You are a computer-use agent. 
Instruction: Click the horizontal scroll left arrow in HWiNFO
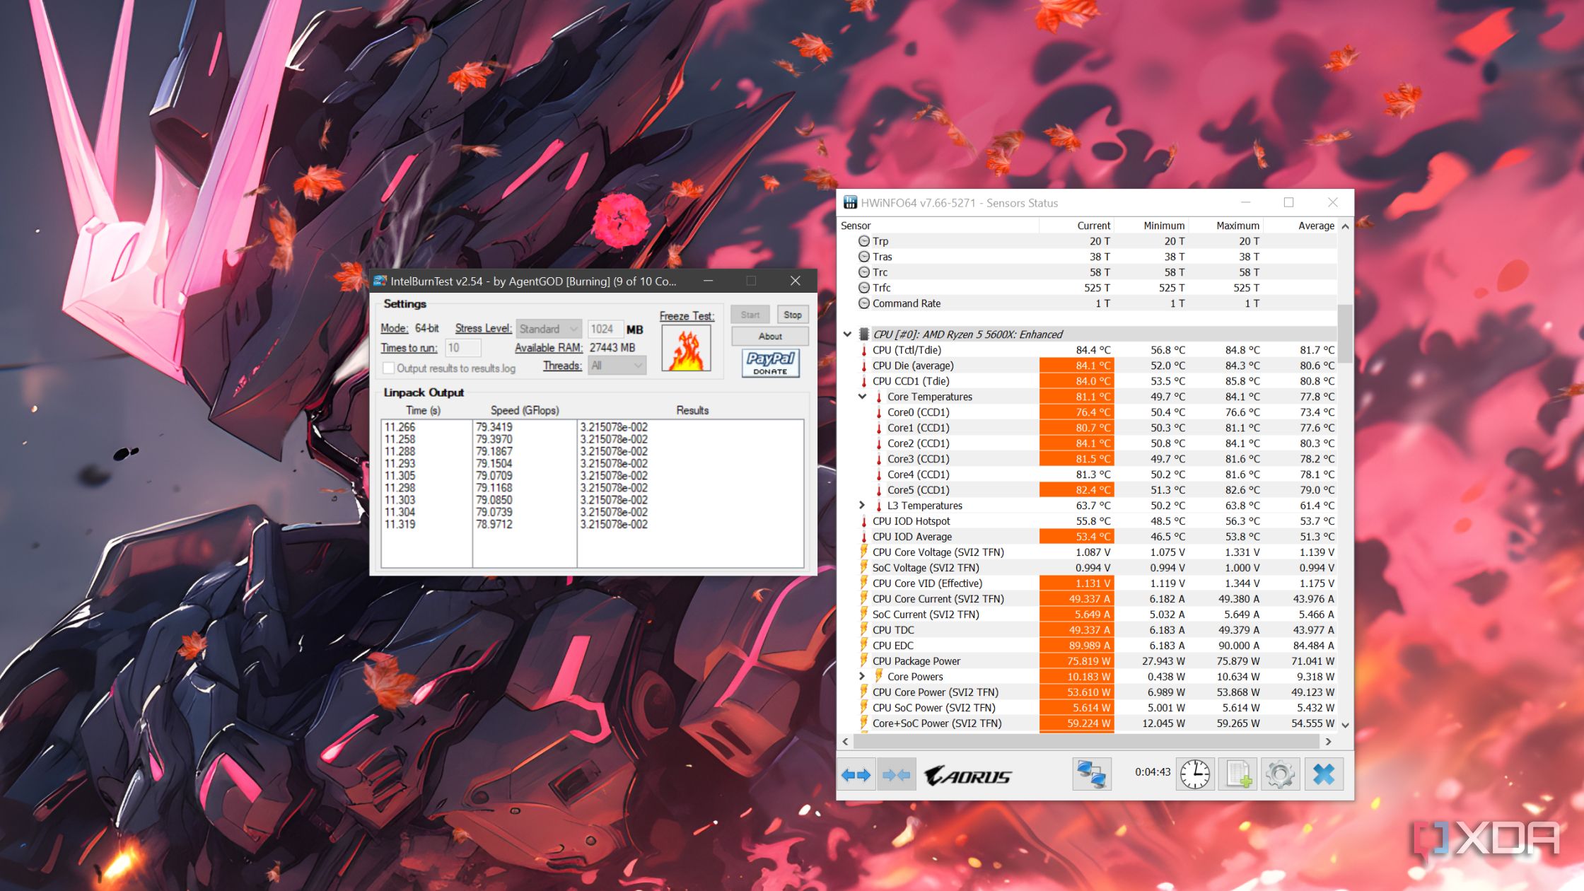pyautogui.click(x=846, y=742)
